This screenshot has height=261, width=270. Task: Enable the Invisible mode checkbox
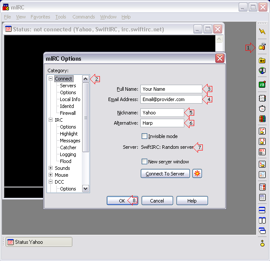pos(144,136)
